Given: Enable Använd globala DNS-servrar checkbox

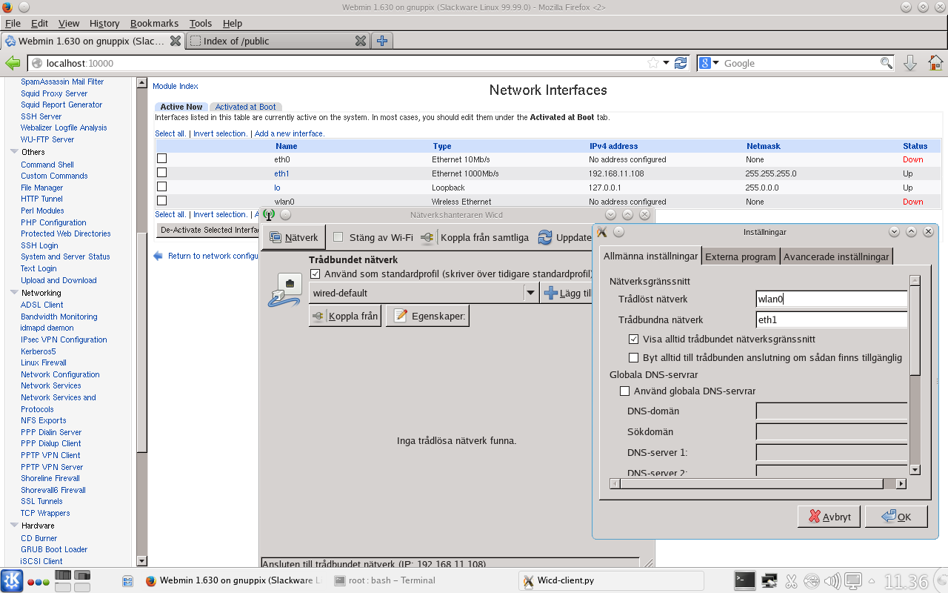Looking at the screenshot, I should coord(624,391).
